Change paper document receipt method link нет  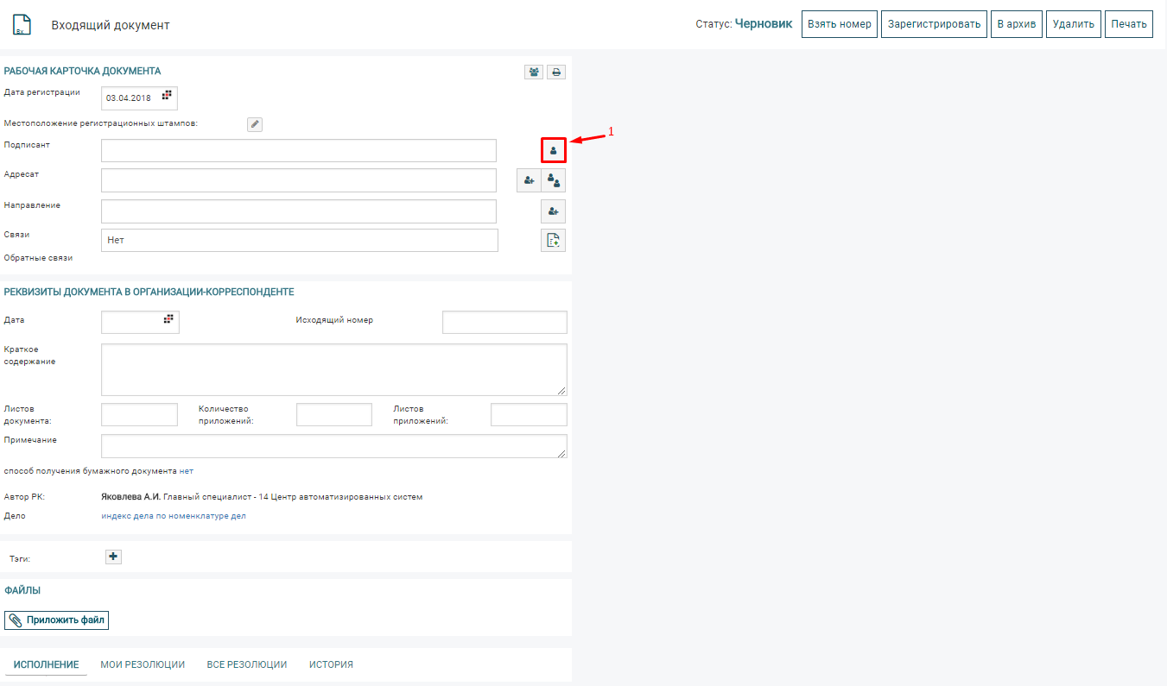point(187,471)
